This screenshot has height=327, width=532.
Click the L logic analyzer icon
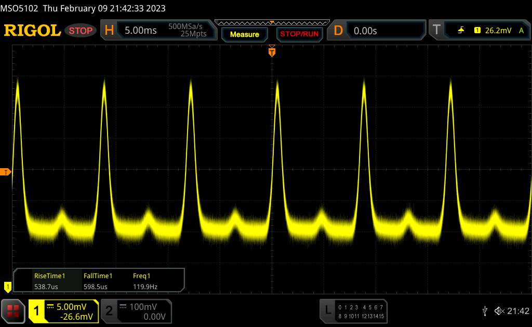[x=327, y=310]
